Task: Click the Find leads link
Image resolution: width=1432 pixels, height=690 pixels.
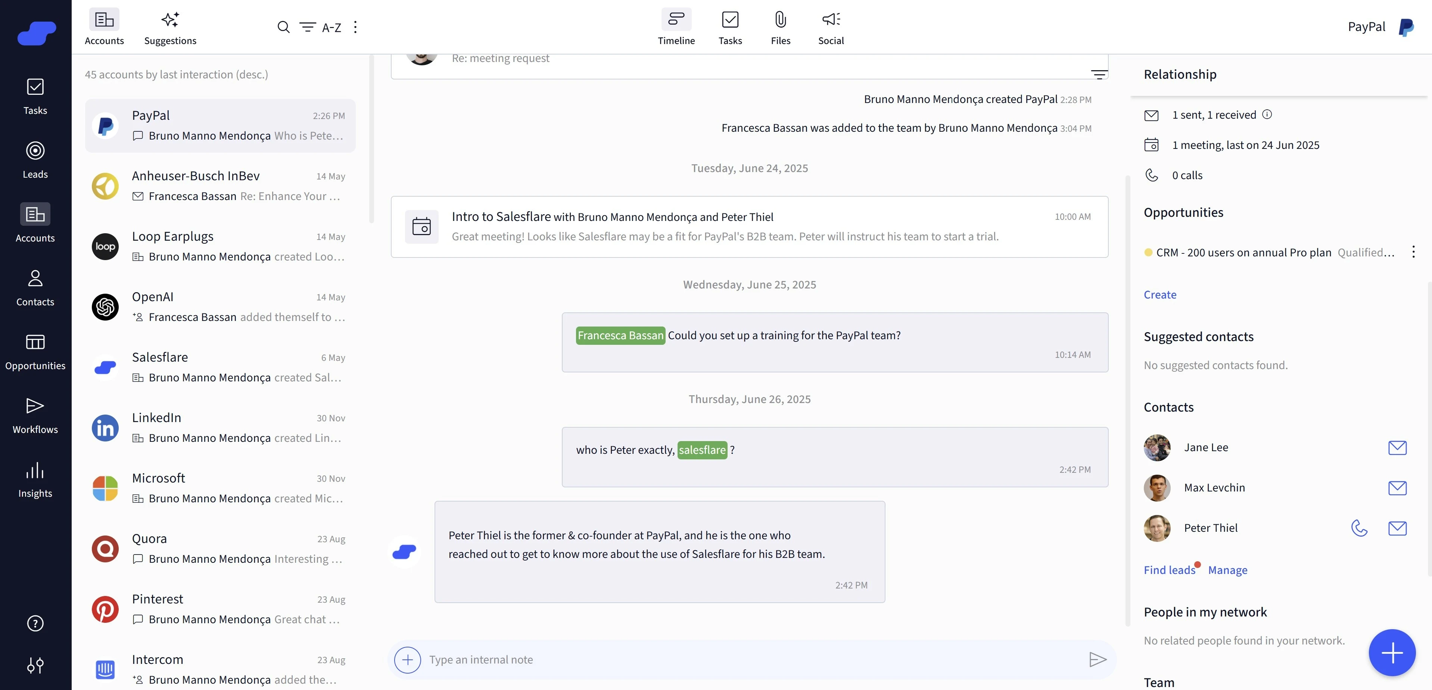Action: tap(1169, 570)
